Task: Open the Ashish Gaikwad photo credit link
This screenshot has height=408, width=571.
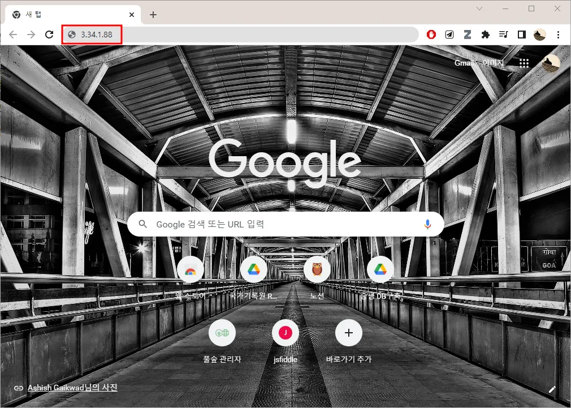Action: click(x=72, y=388)
